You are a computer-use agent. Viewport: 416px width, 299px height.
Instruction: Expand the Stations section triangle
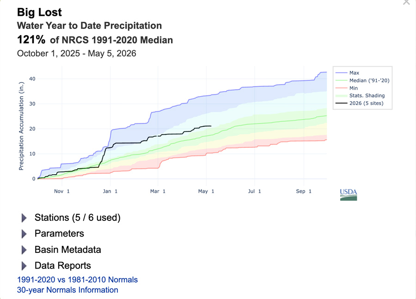coord(24,218)
